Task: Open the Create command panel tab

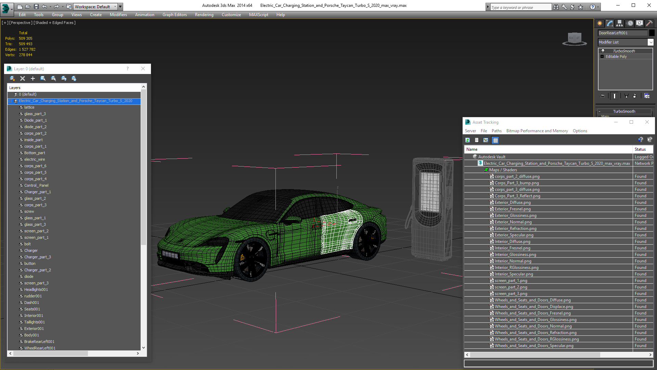Action: [600, 23]
